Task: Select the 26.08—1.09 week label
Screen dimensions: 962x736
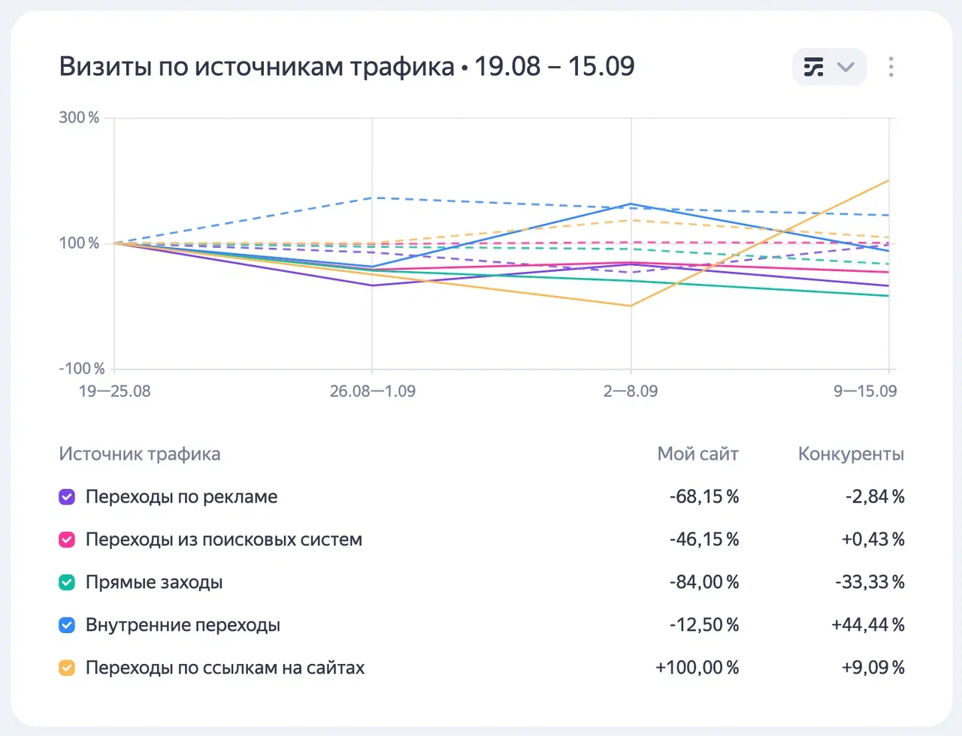Action: point(372,391)
